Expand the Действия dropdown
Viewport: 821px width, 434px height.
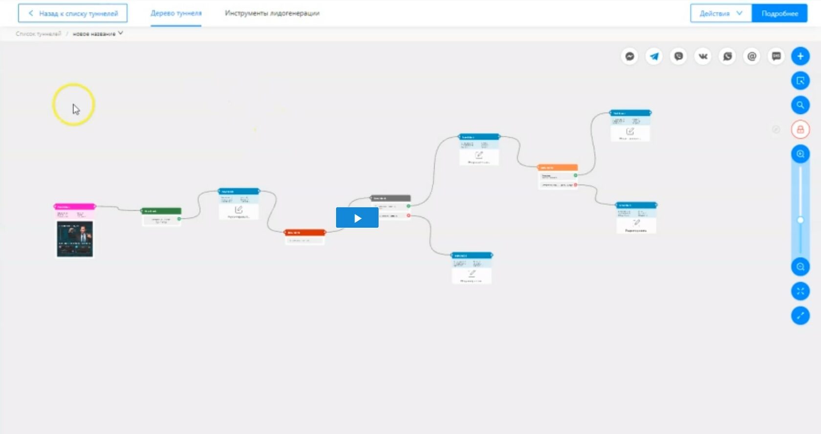(720, 13)
